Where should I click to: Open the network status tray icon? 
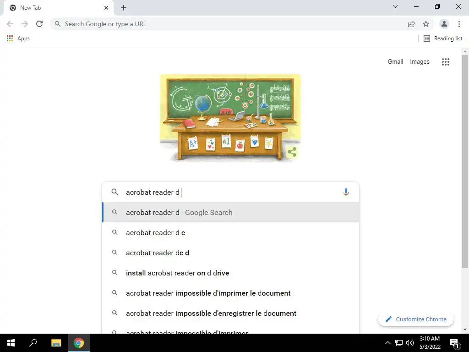tap(399, 343)
